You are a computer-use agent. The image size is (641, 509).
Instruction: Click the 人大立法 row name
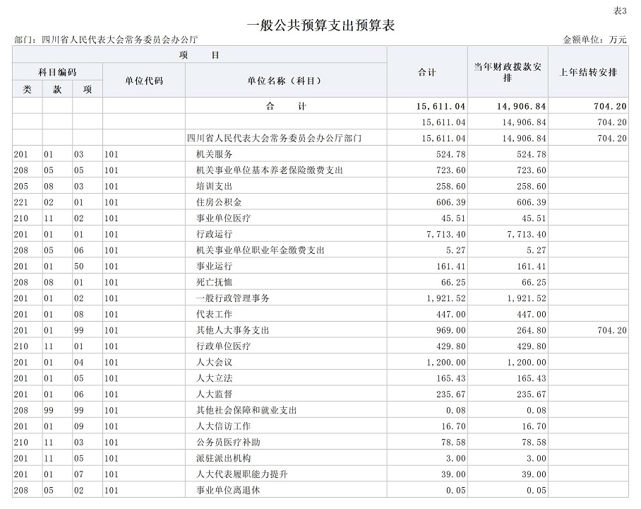(214, 378)
